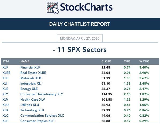Open the XLI symbol link

5,84
